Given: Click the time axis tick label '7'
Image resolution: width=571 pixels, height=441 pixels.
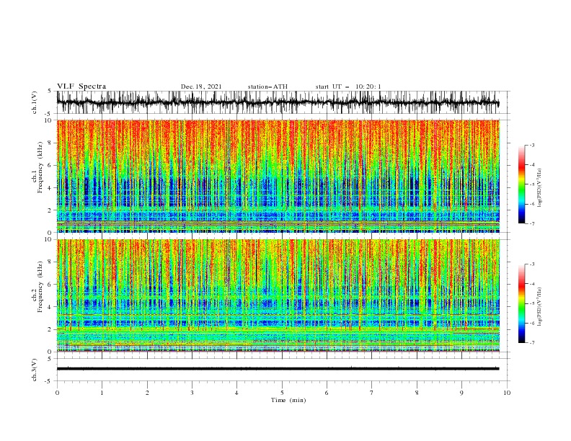Looking at the screenshot, I should coord(372,393).
